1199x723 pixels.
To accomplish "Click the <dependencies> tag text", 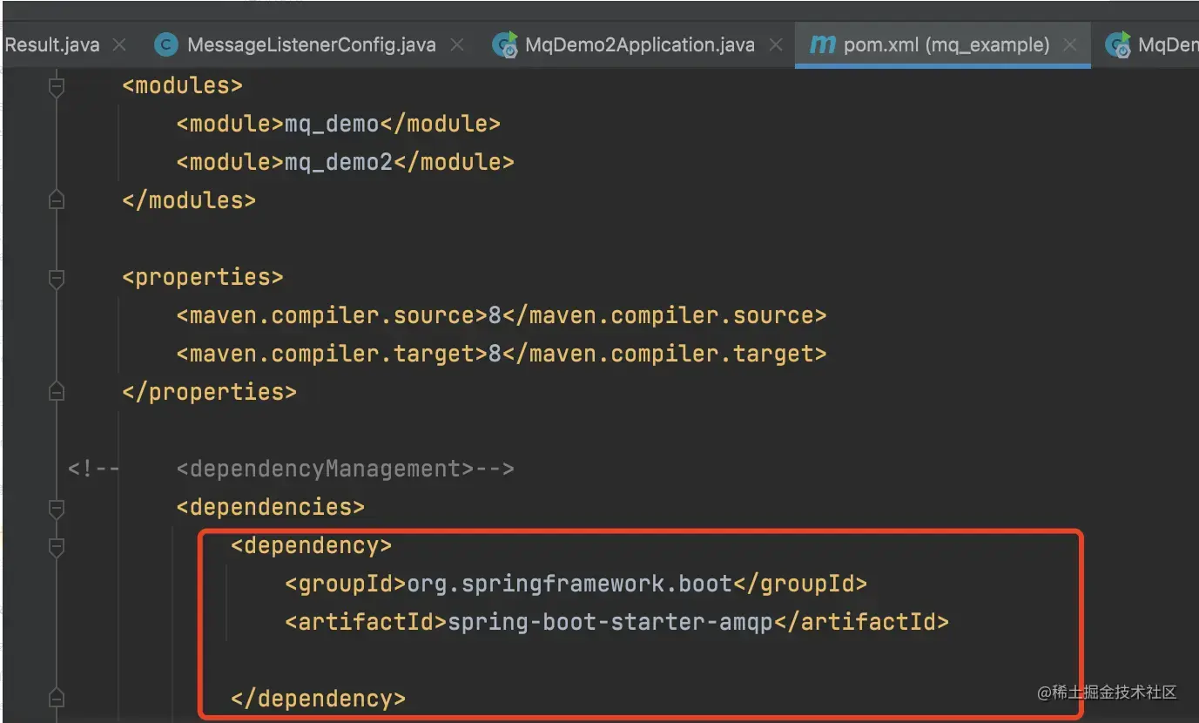I will pos(270,507).
